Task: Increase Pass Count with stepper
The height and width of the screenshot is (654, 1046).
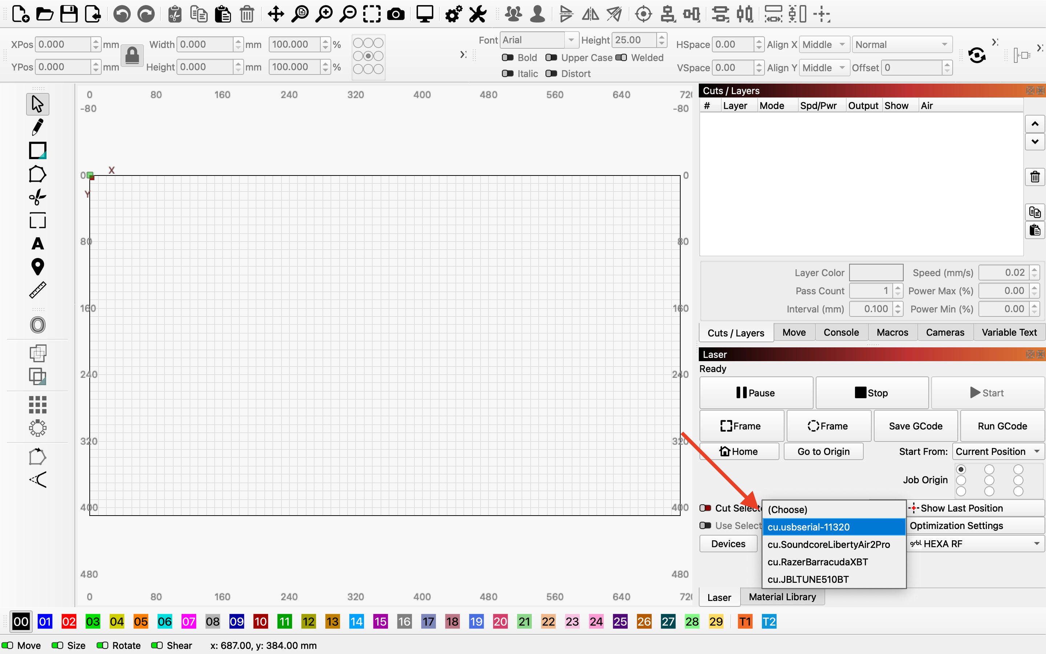Action: tap(898, 287)
